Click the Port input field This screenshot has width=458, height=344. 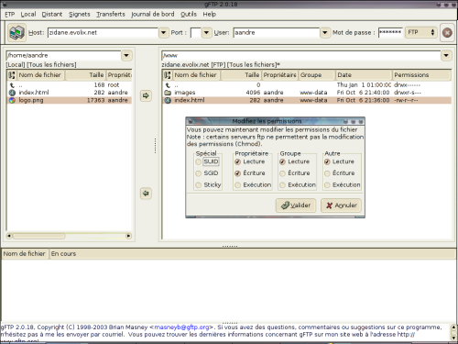[x=195, y=32]
